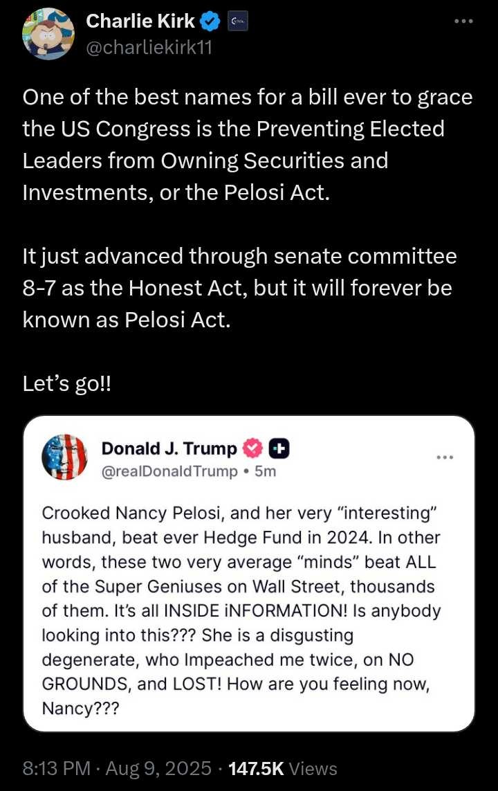Click the plus badge beside Donald J. Trump
Viewport: 498px width, 791px height.
[x=279, y=448]
